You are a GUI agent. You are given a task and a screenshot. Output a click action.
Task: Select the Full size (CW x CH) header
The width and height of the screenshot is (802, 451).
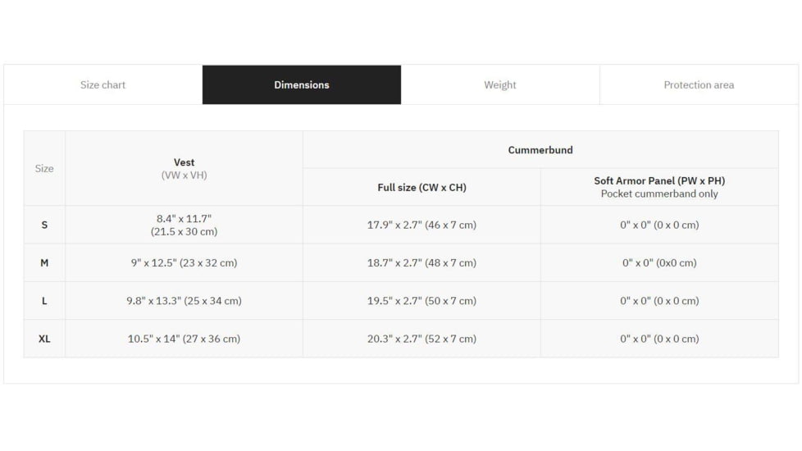(422, 187)
